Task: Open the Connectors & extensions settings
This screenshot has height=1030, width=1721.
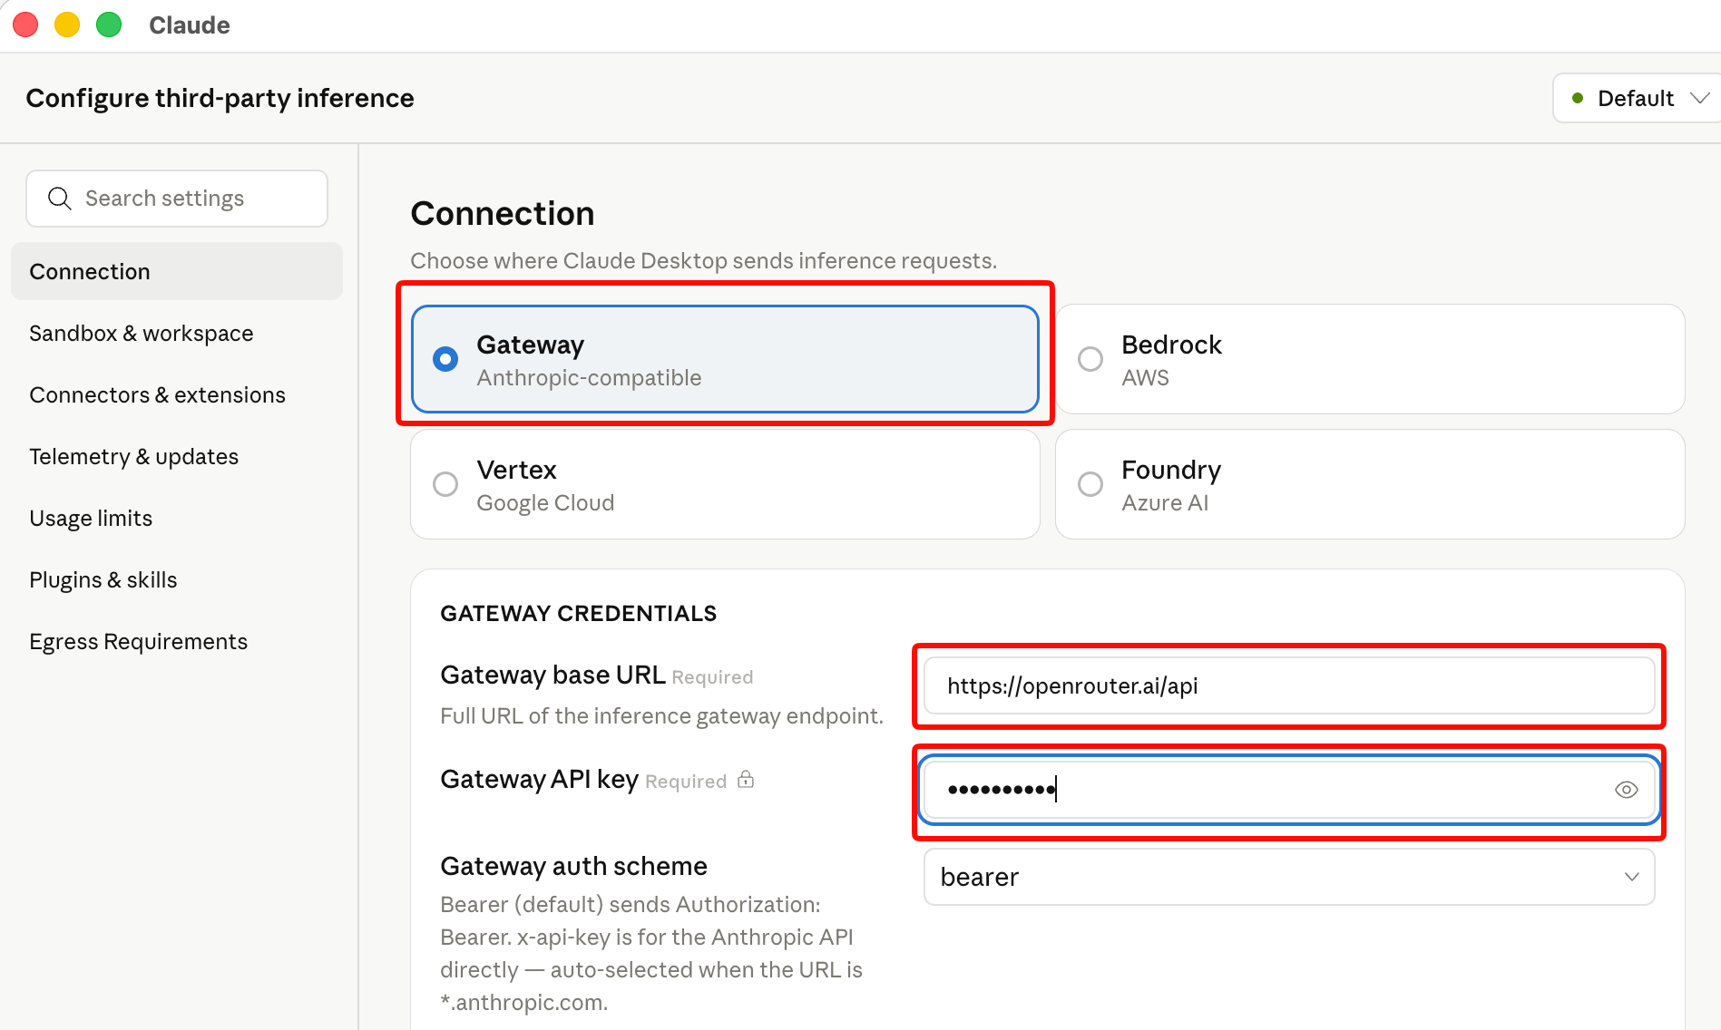Action: pos(157,394)
